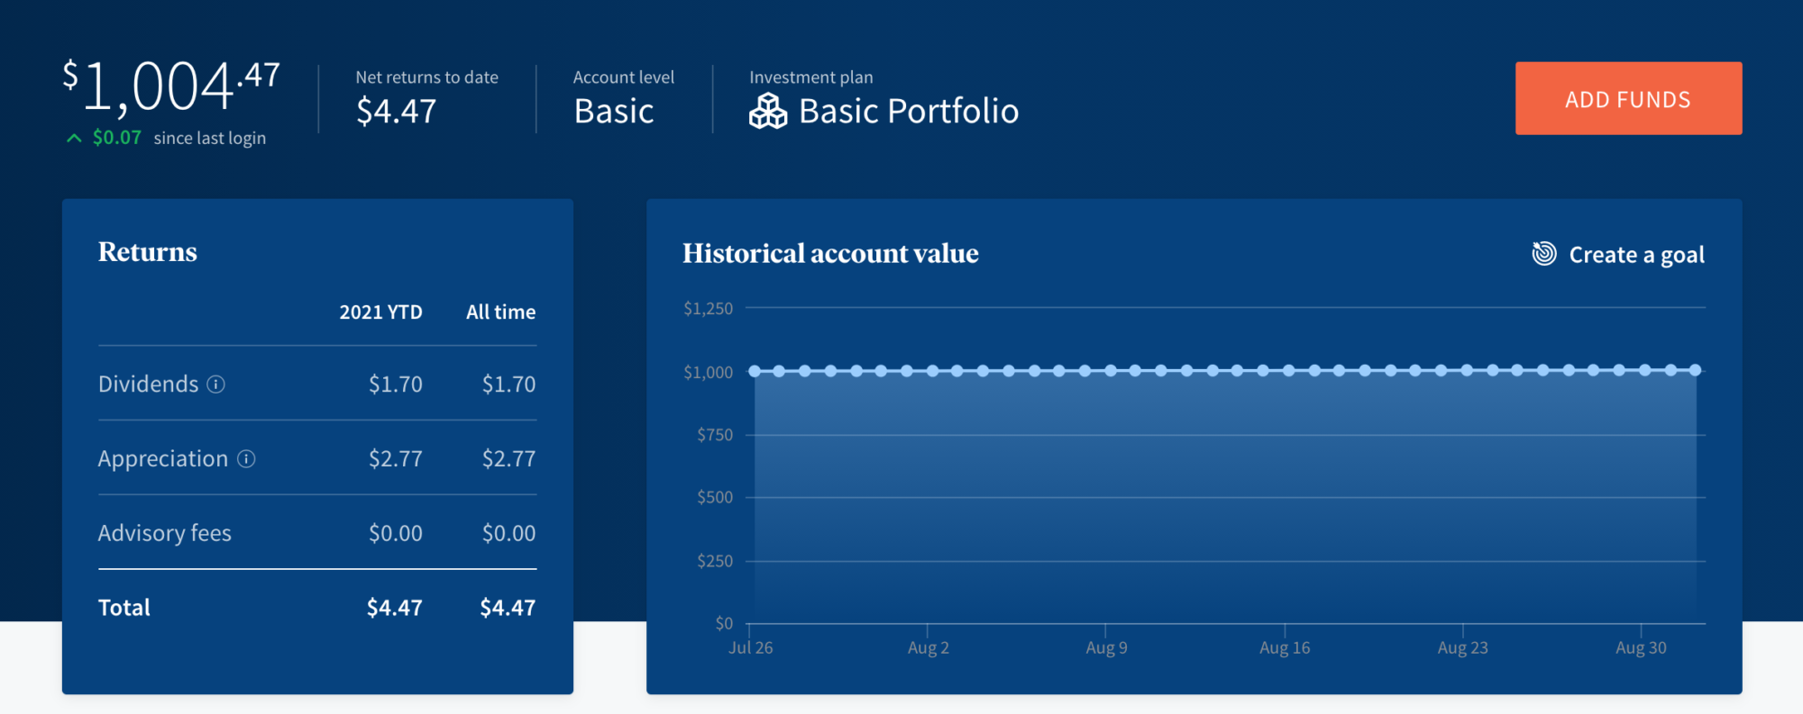Click the Aug 16 axis label
This screenshot has height=714, width=1803.
tap(1285, 647)
